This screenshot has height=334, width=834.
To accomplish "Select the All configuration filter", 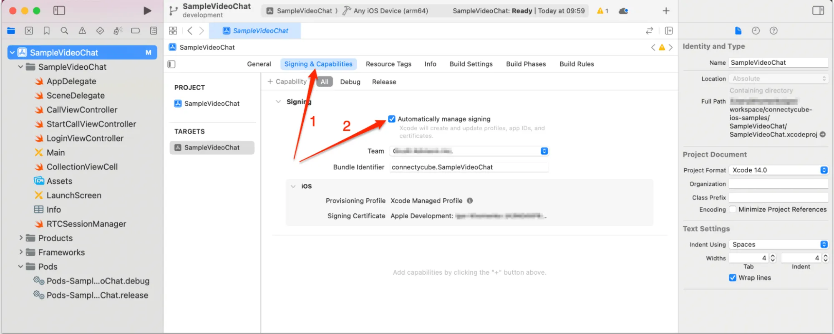I will click(x=325, y=82).
